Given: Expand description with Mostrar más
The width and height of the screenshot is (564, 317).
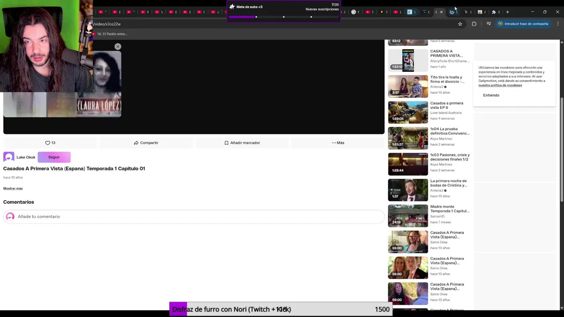Looking at the screenshot, I should coord(13,188).
